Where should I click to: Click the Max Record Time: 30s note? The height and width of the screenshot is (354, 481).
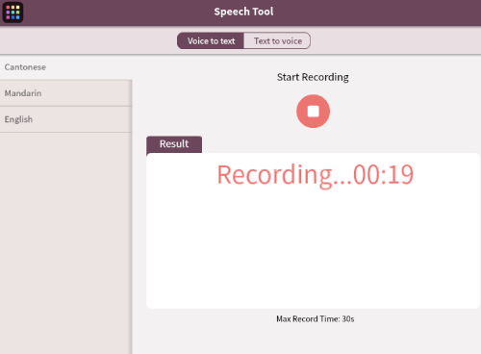[316, 319]
